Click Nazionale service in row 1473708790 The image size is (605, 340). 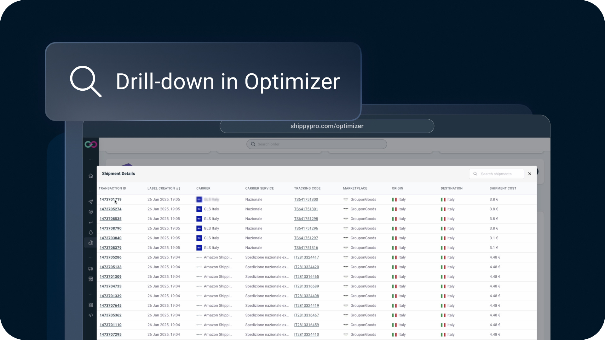[254, 229]
